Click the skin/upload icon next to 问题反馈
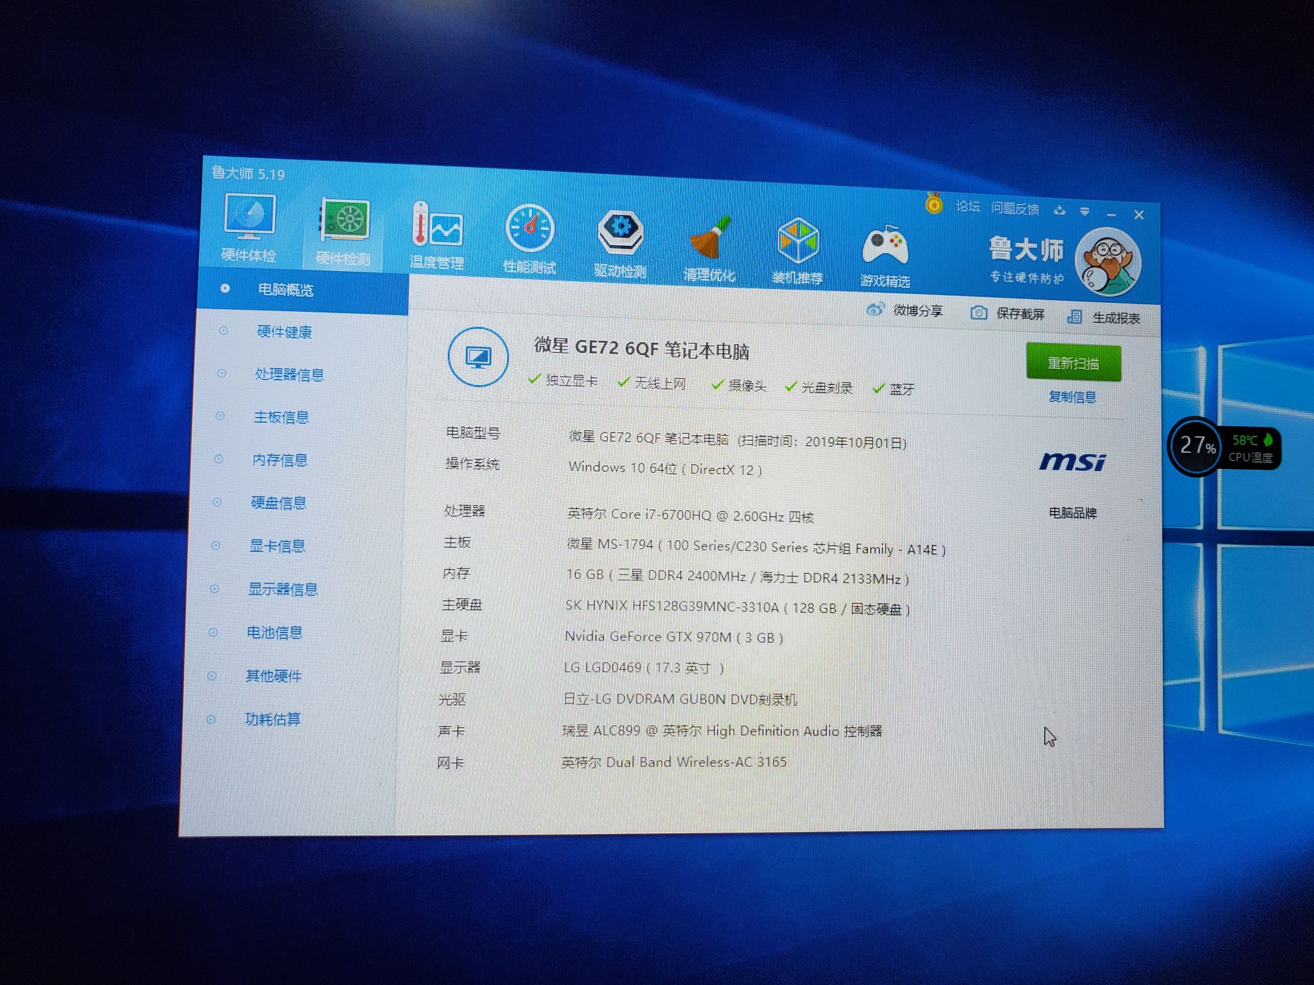 click(x=1059, y=210)
